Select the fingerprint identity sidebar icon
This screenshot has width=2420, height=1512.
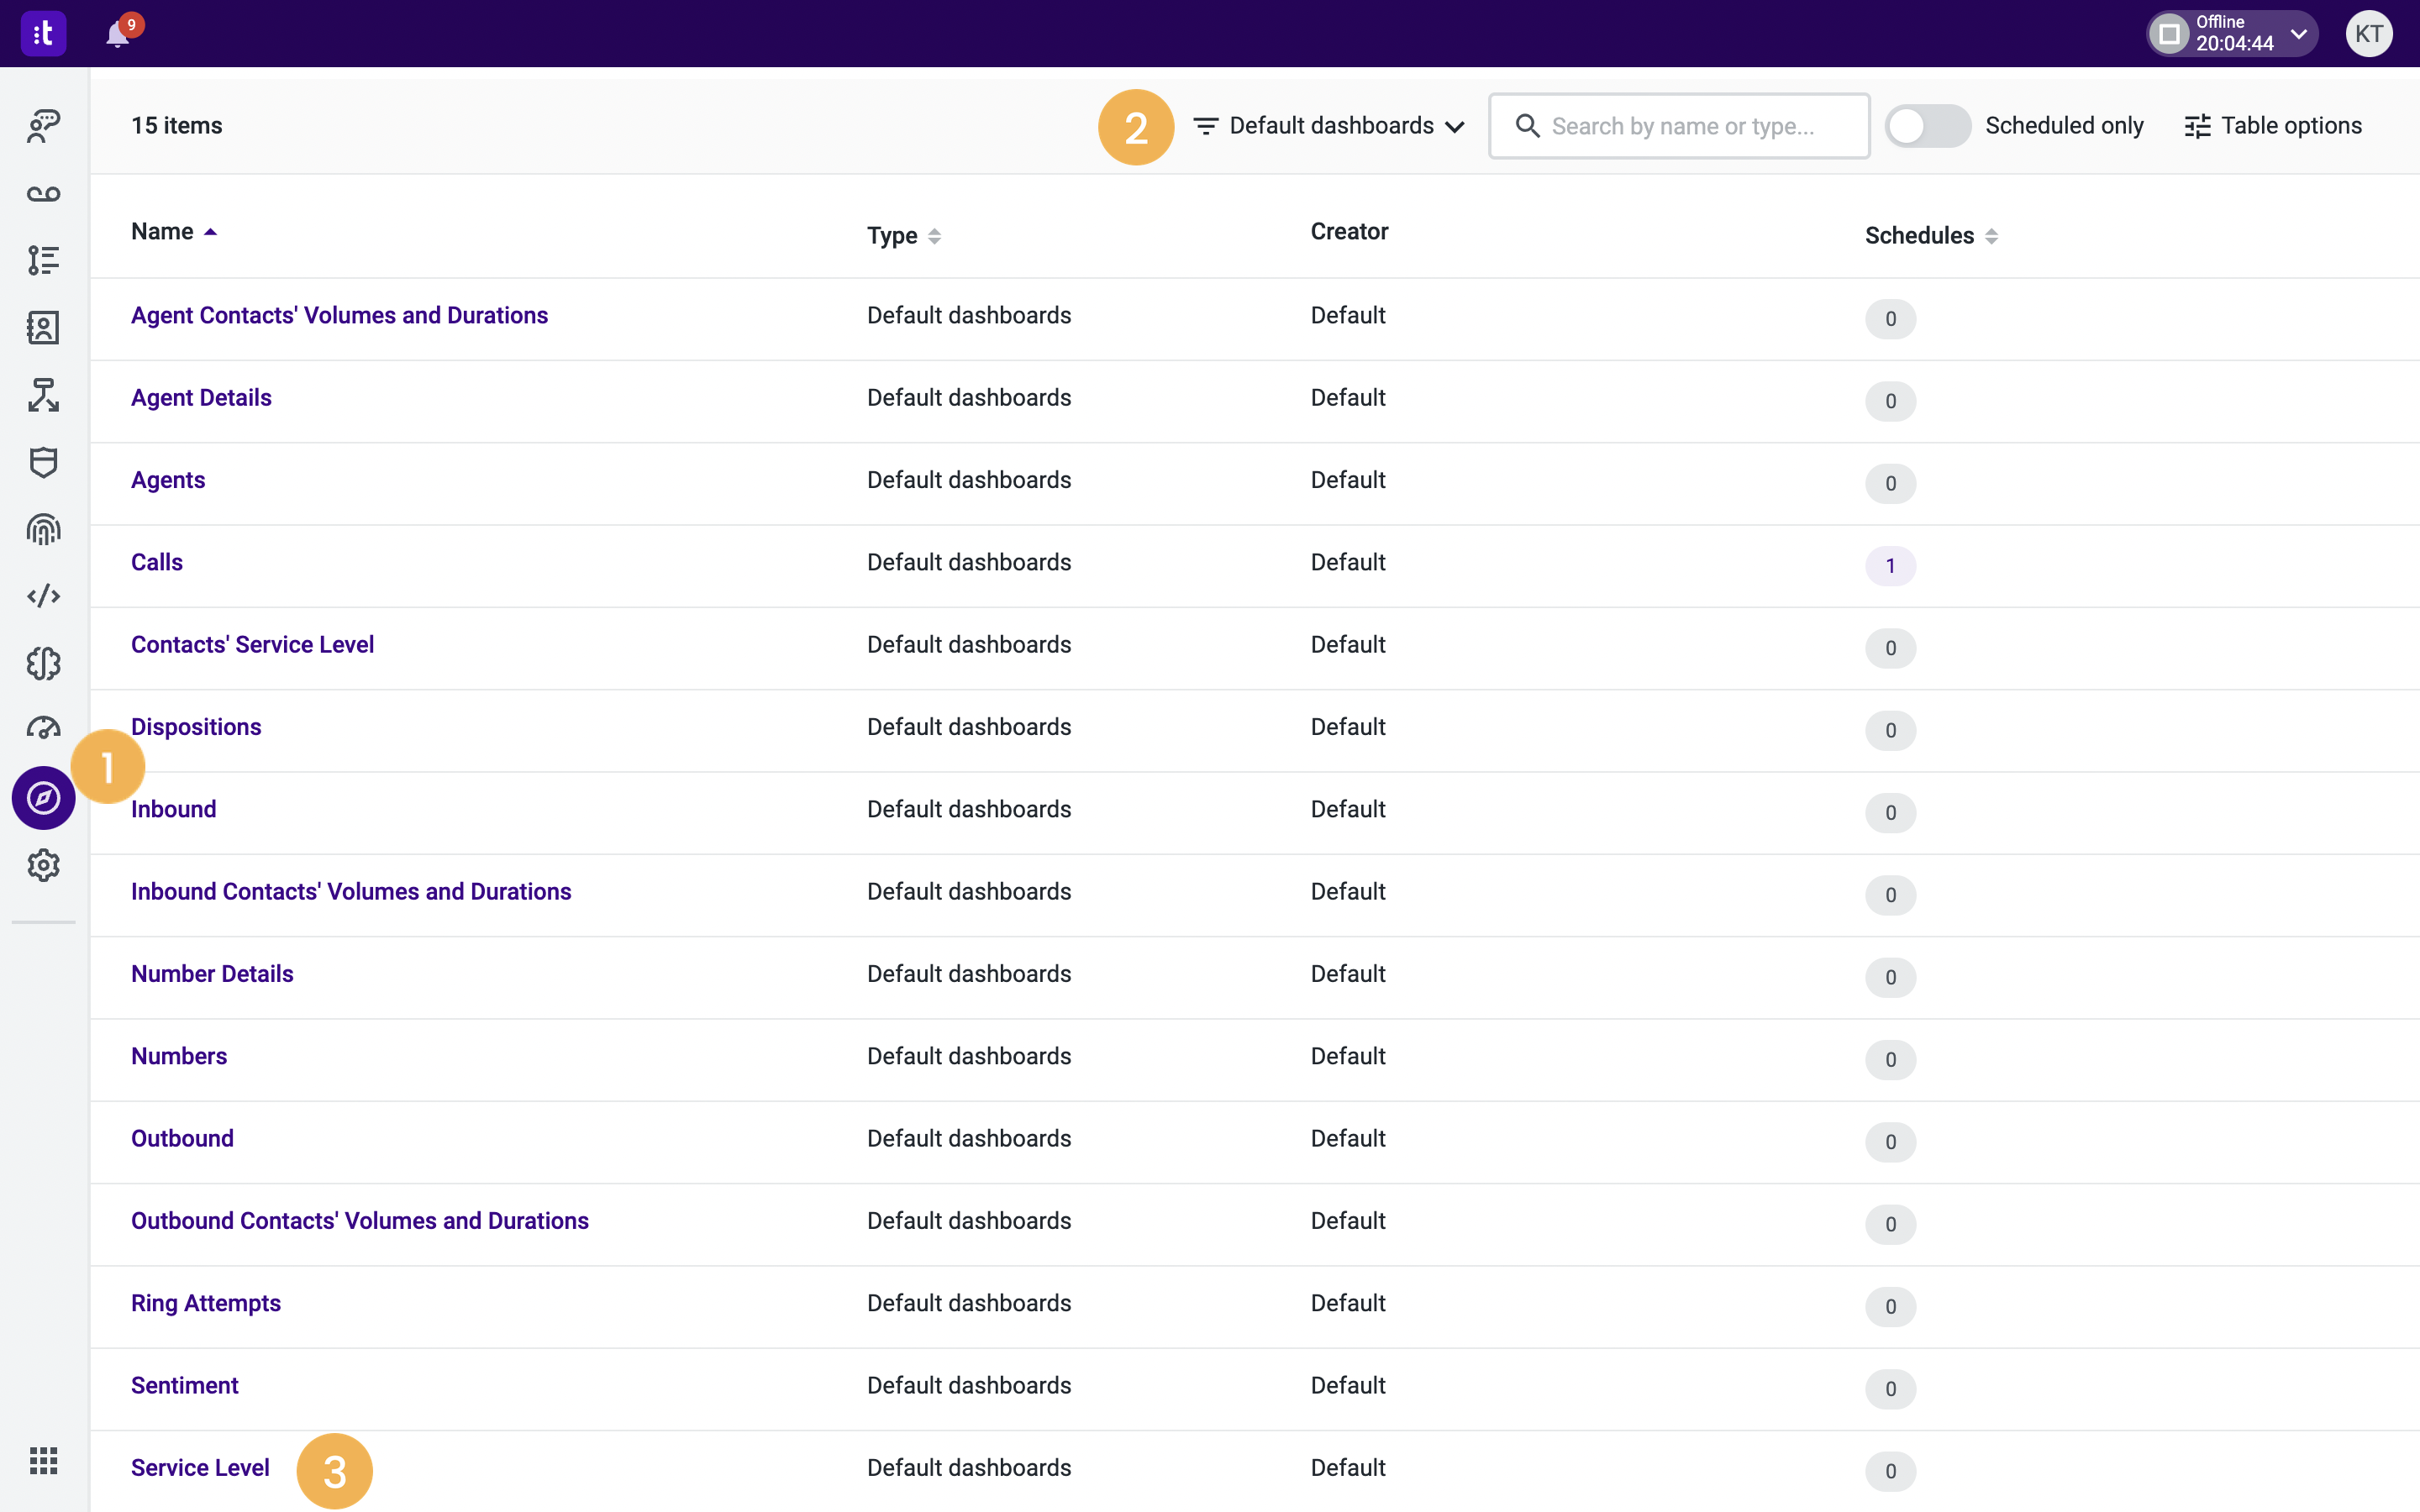click(43, 529)
